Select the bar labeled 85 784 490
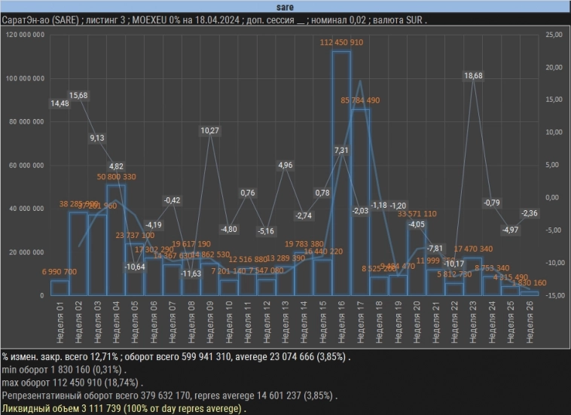 [360, 202]
